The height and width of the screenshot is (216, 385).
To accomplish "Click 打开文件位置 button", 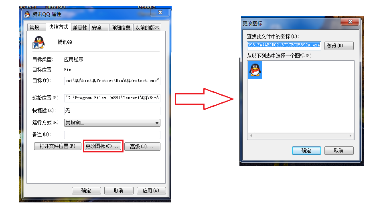I will coord(57,146).
